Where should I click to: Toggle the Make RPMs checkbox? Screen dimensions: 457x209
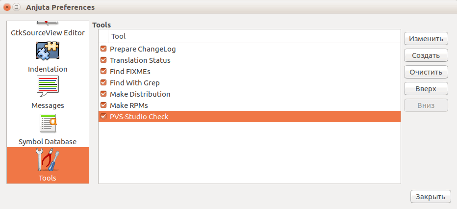tap(103, 105)
